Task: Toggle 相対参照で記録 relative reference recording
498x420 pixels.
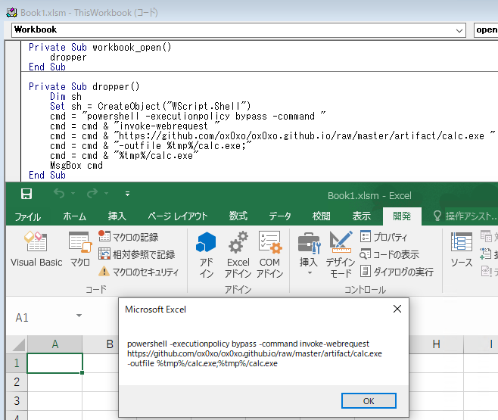Action: [136, 254]
